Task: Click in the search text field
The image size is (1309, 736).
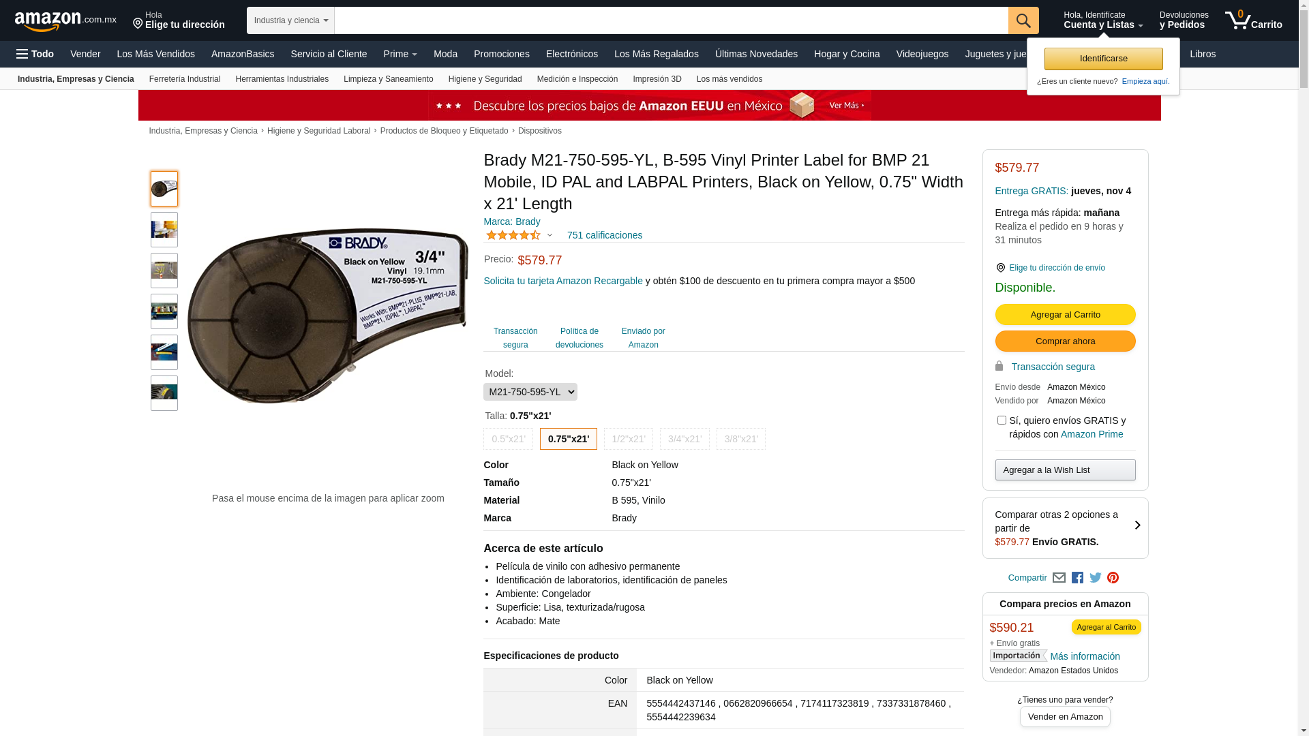Action: (x=672, y=20)
